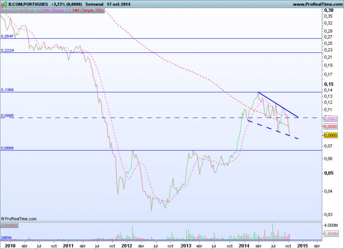Click the 4.000M volume axis label
The image size is (344, 249).
(331, 225)
